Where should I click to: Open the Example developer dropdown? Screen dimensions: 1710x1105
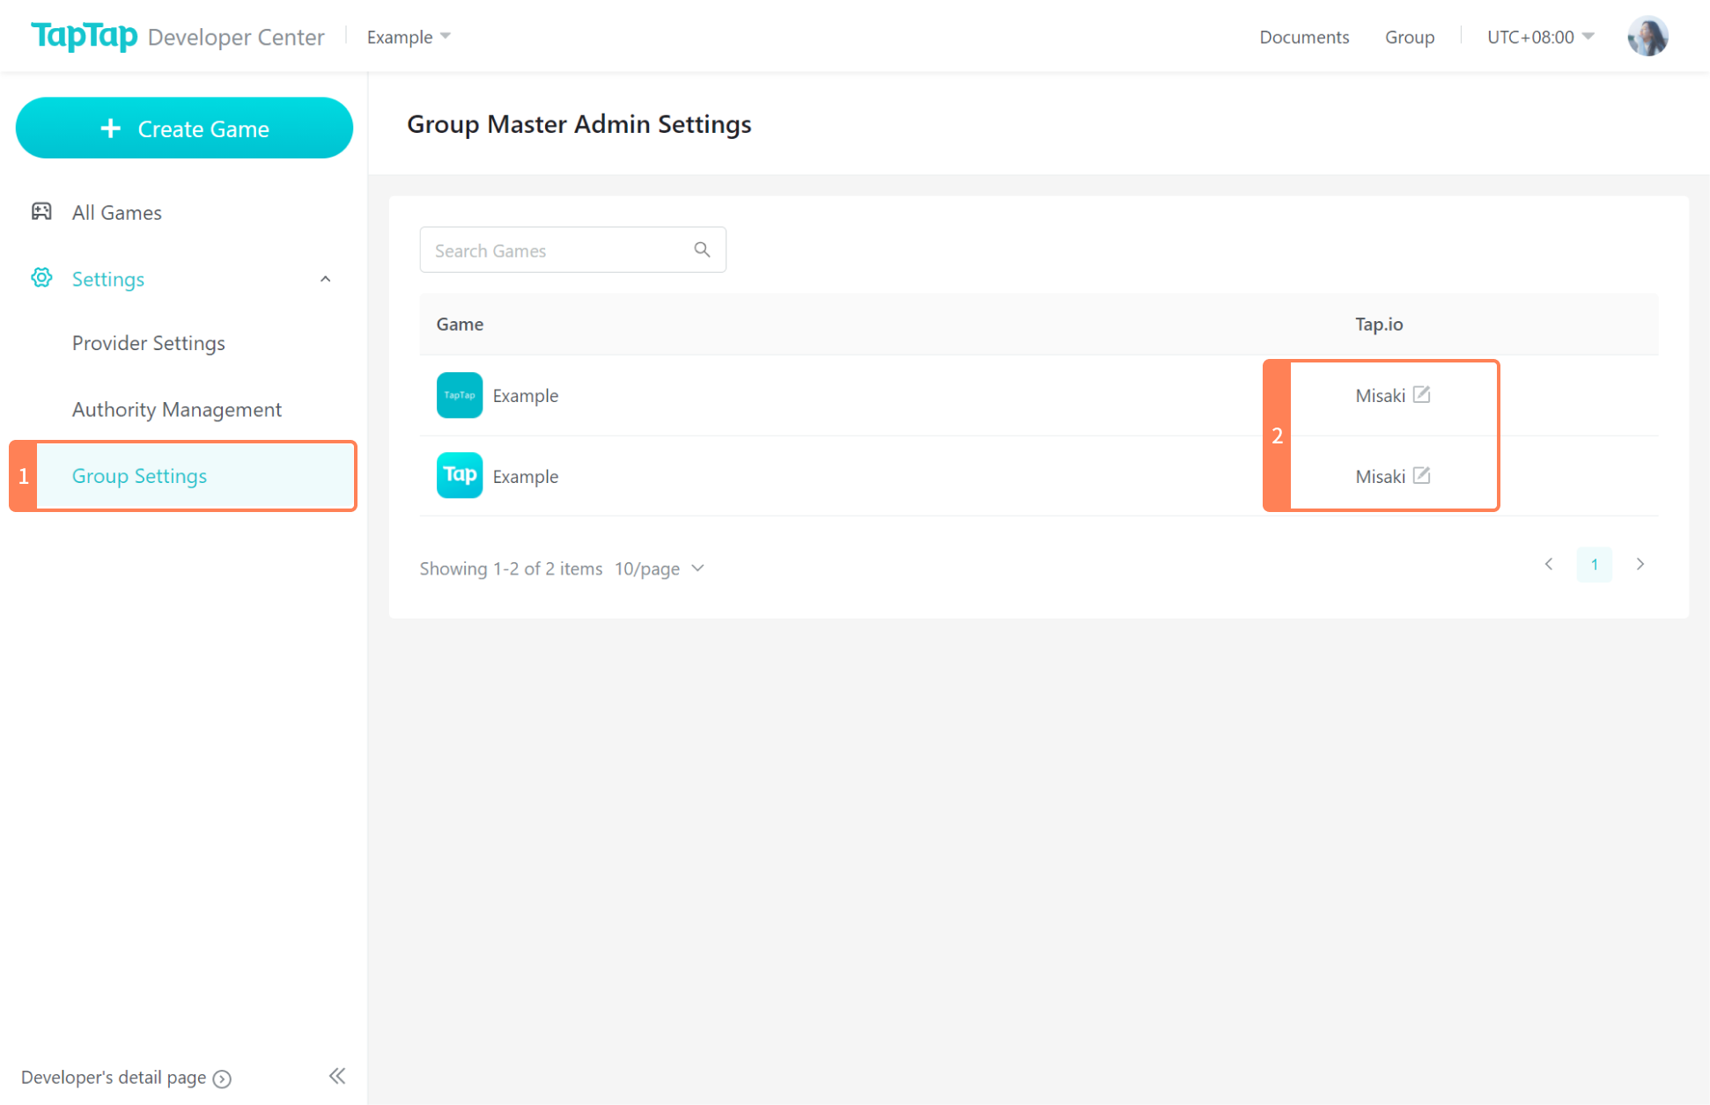pos(409,37)
